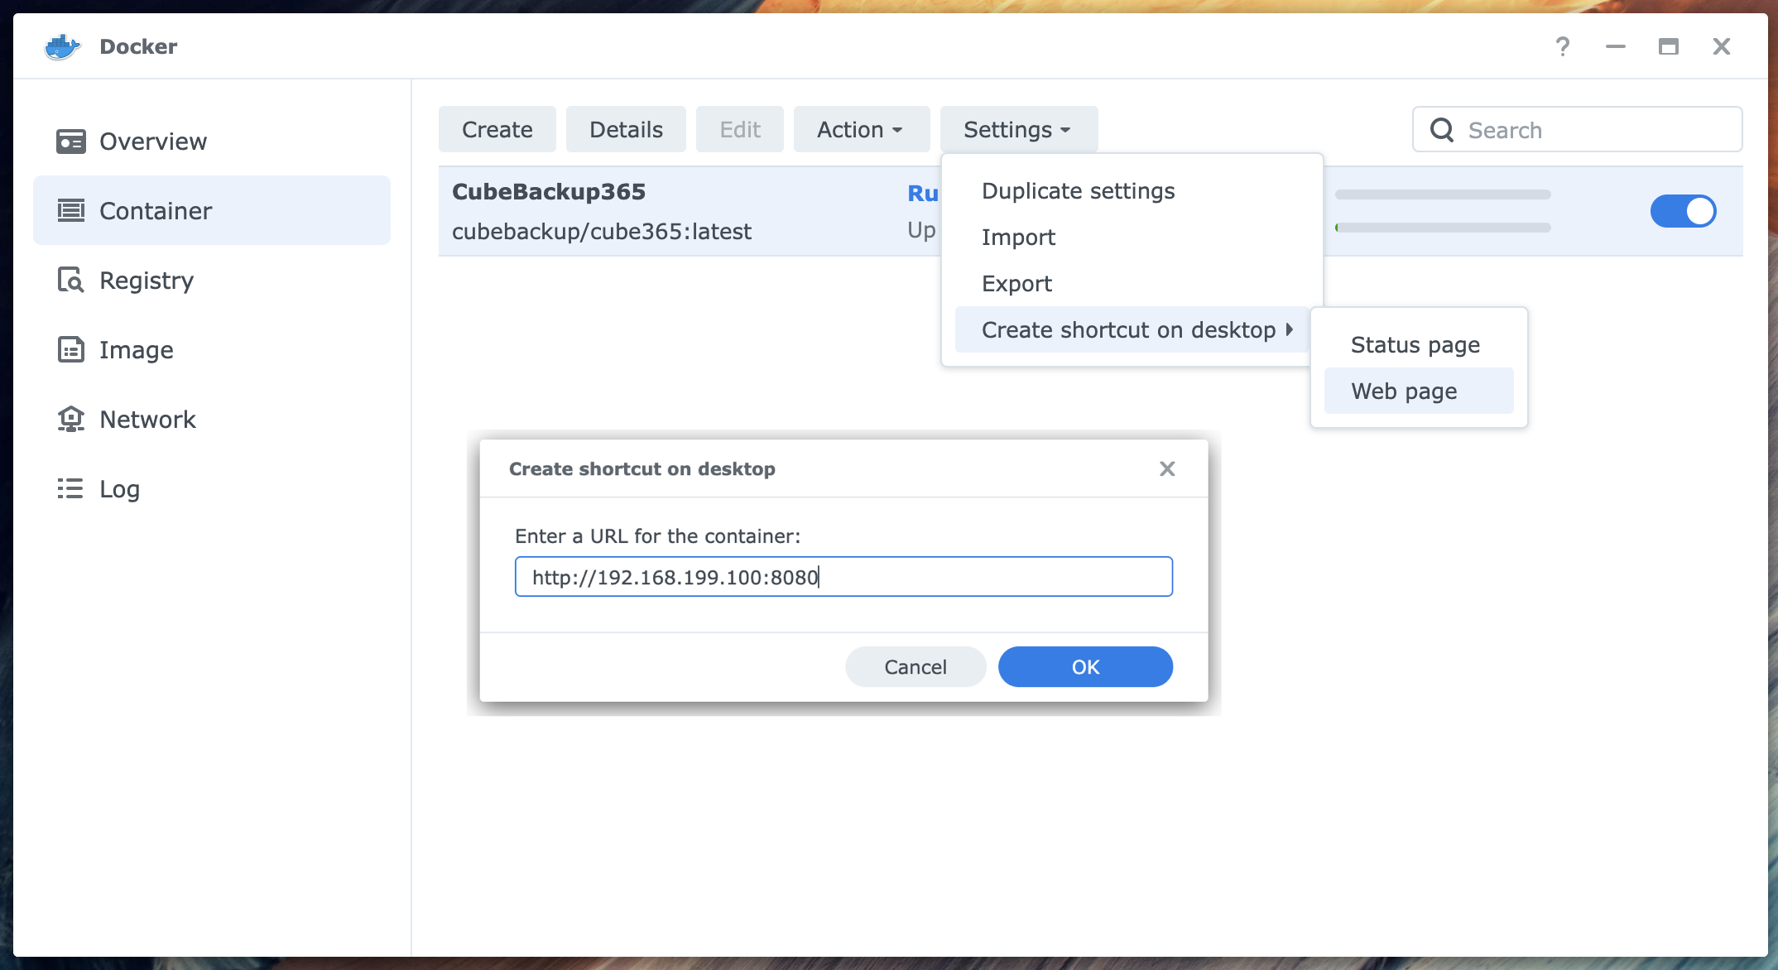Maximize the Docker window
1778x970 pixels.
pyautogui.click(x=1668, y=46)
